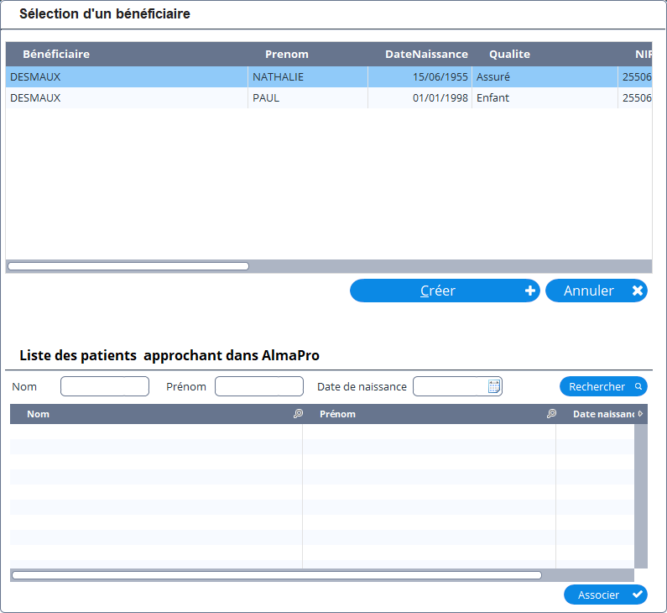Click into the Date de naissance field

click(450, 386)
